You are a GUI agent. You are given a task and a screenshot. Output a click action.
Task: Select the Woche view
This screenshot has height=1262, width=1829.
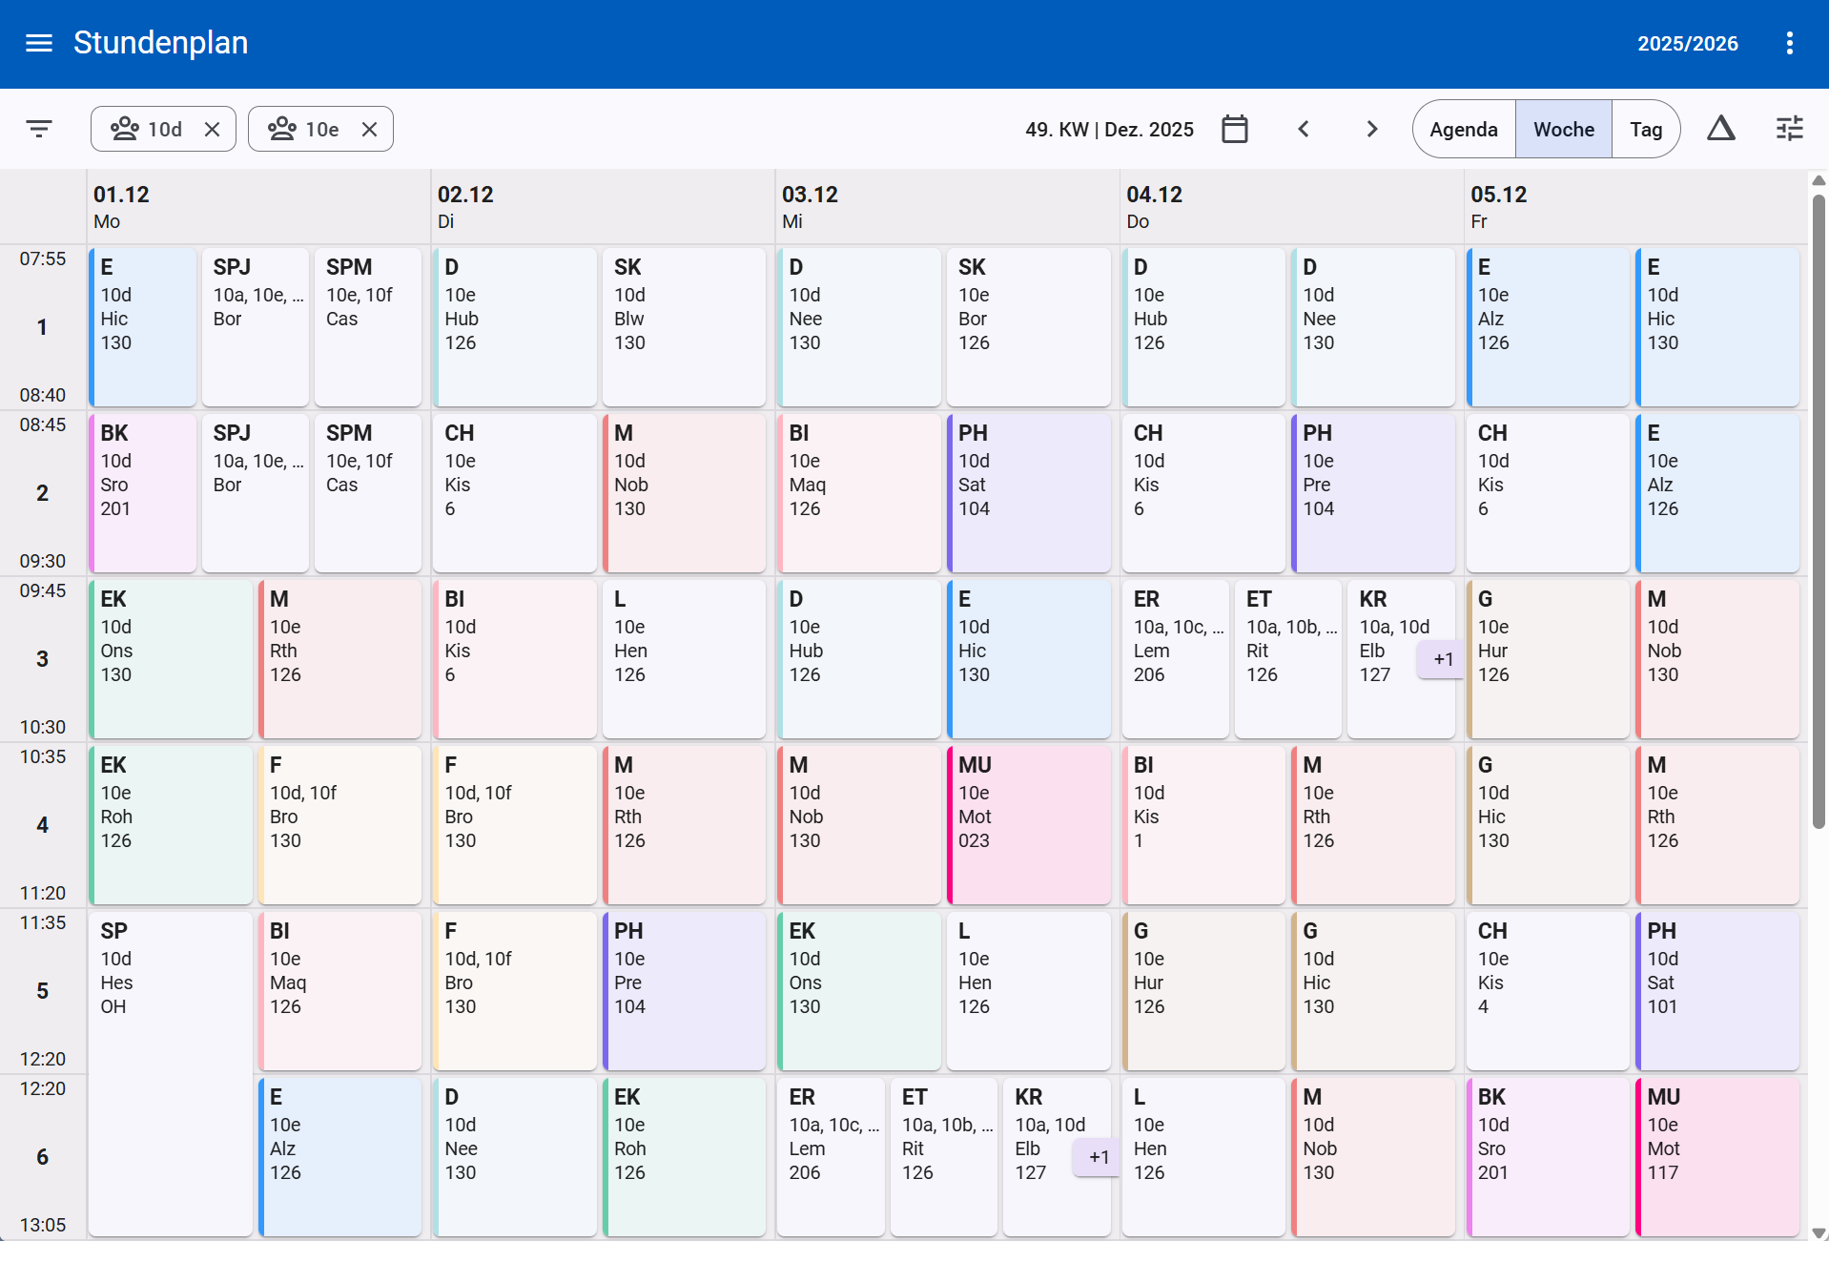(1564, 129)
